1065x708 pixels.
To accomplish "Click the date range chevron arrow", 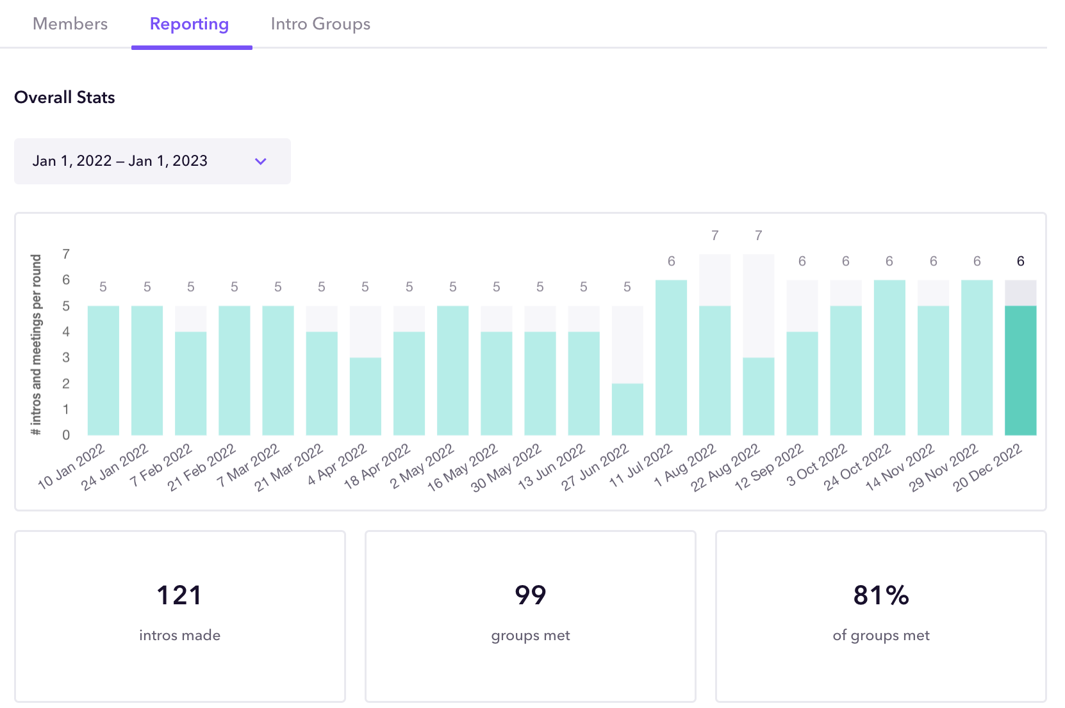I will click(261, 161).
